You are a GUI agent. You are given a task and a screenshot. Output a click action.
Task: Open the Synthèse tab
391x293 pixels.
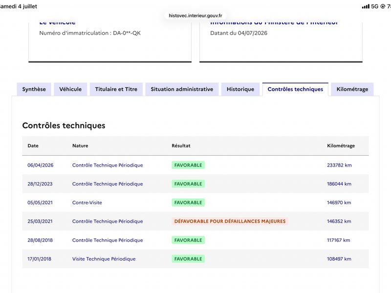coord(34,89)
